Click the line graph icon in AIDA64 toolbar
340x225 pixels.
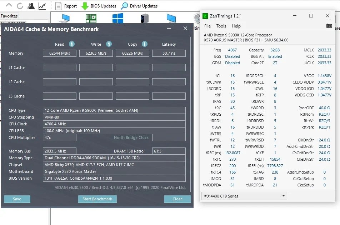(42, 6)
